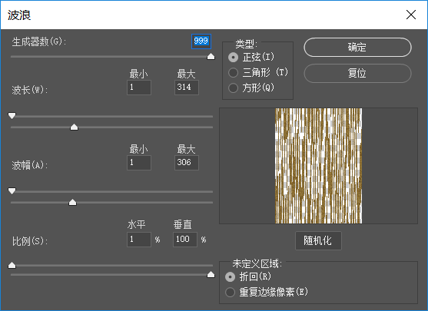
Task: Close the 波浪 dialog
Action: pyautogui.click(x=411, y=15)
